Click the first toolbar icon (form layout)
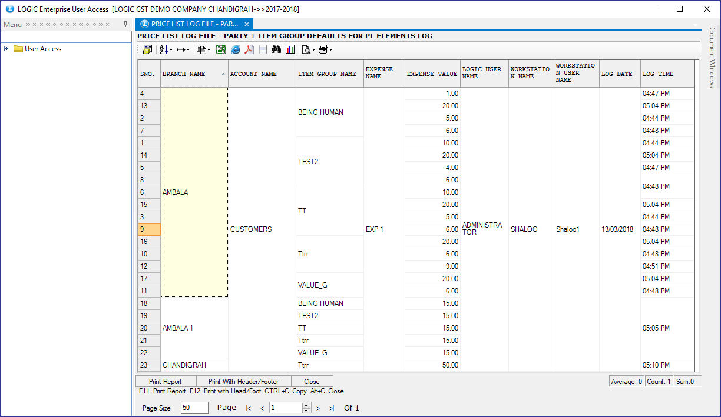The height and width of the screenshot is (417, 721). [147, 49]
